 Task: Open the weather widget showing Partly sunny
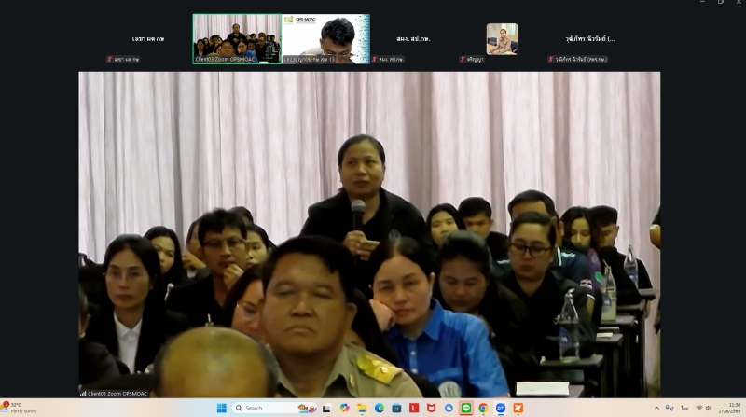(20, 408)
